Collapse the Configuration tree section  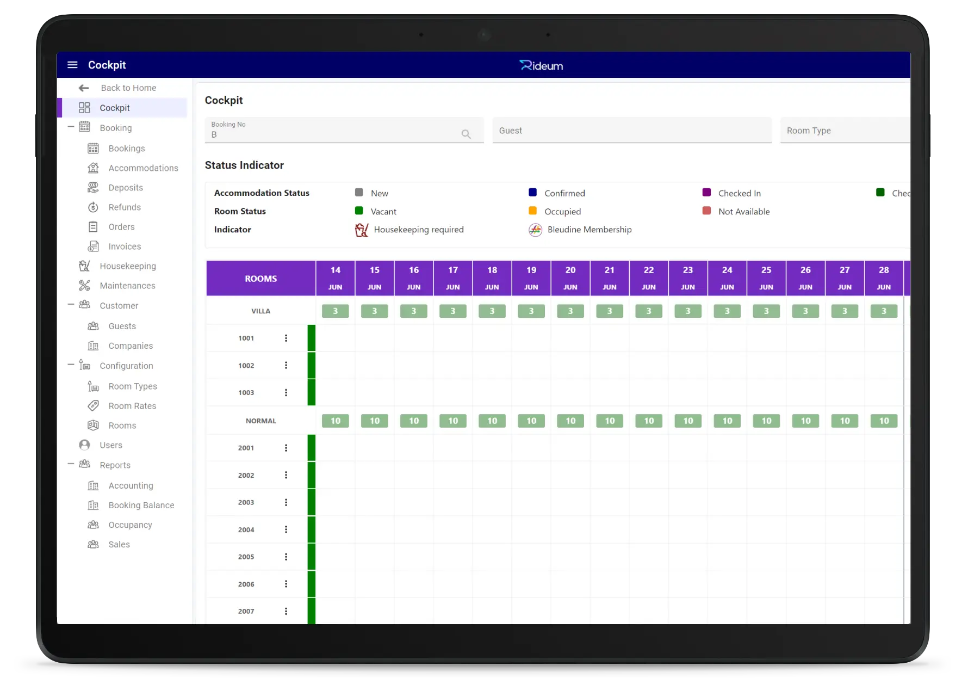pos(71,365)
